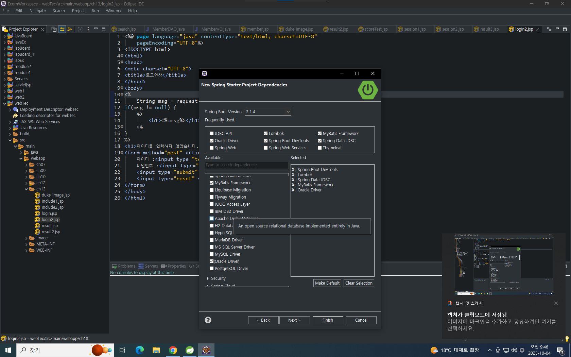Maximize the Project Explorer panel
The width and height of the screenshot is (571, 357).
[x=104, y=29]
